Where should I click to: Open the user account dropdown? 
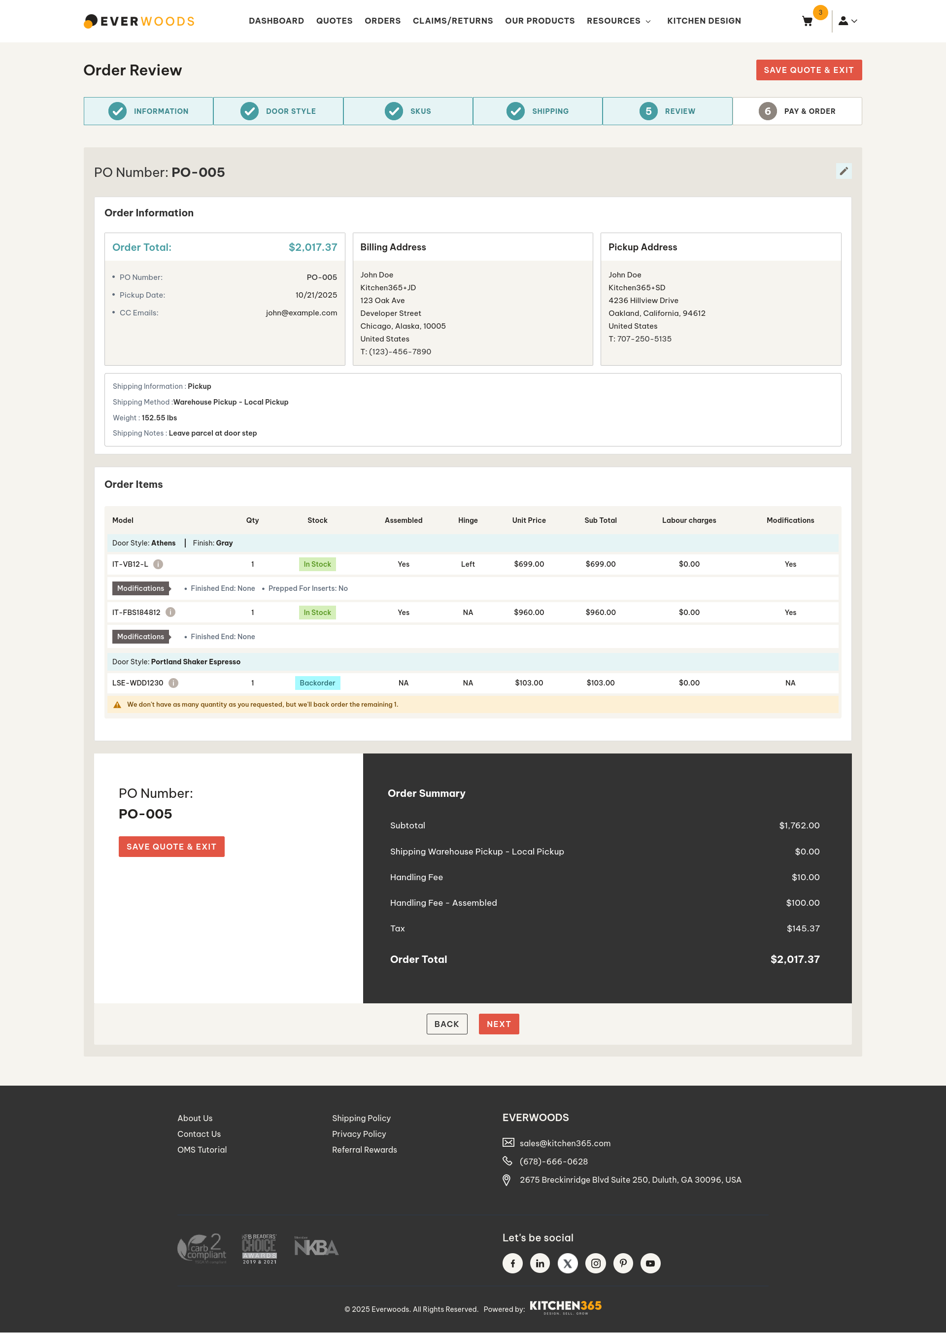coord(847,21)
